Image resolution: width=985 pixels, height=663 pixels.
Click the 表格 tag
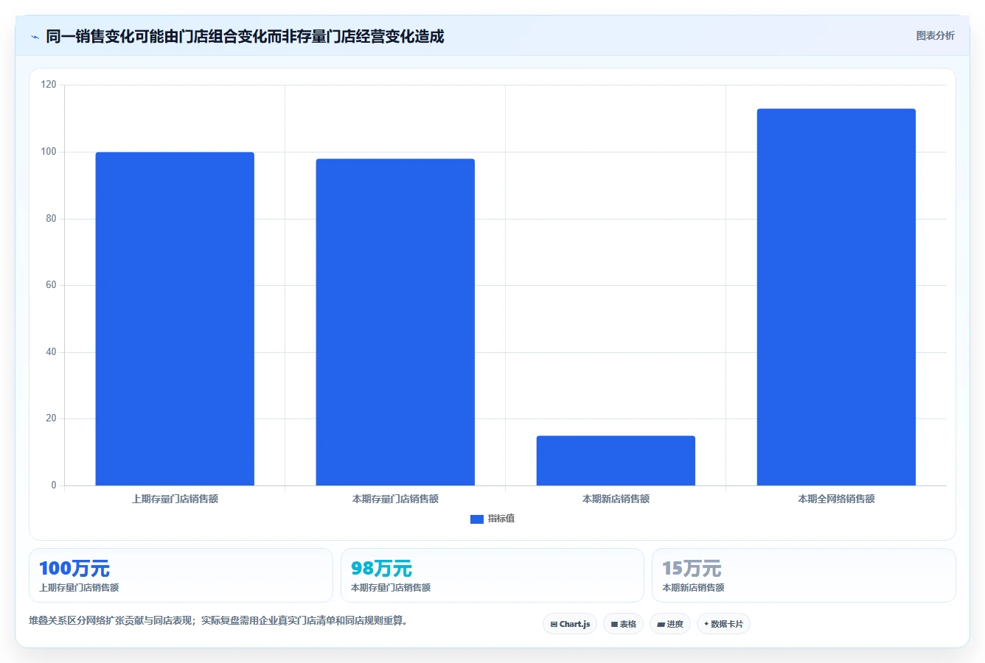(x=623, y=624)
